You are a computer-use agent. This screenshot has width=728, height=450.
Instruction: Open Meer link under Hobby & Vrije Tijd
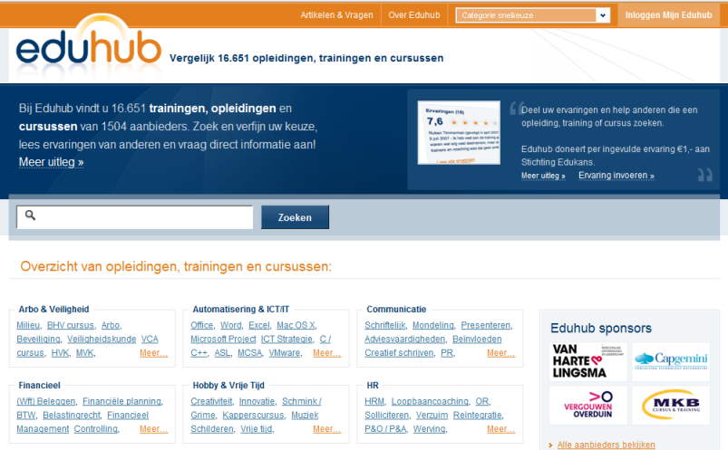[327, 429]
